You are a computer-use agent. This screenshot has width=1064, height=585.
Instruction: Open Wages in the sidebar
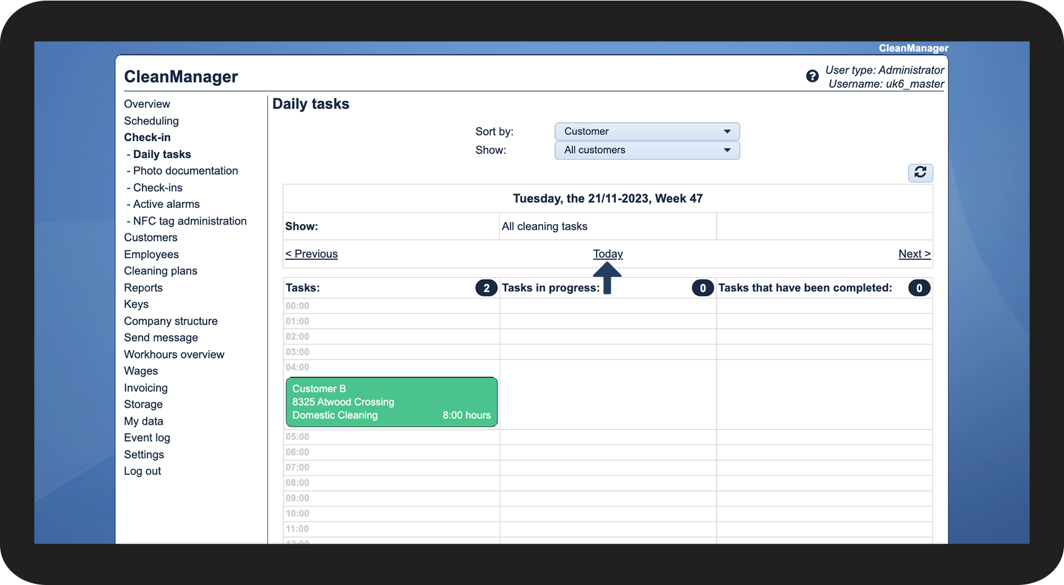pos(141,371)
